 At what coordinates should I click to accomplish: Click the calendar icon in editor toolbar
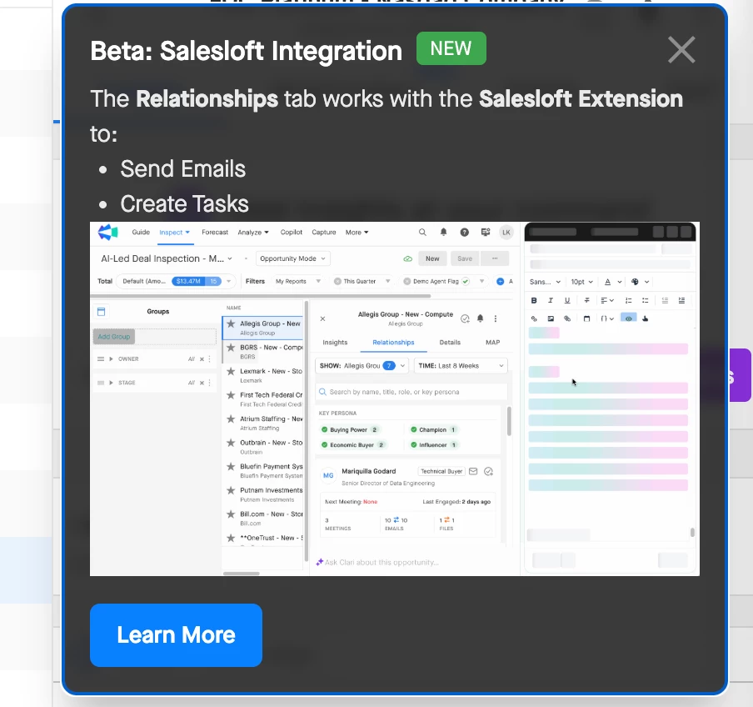click(x=587, y=318)
